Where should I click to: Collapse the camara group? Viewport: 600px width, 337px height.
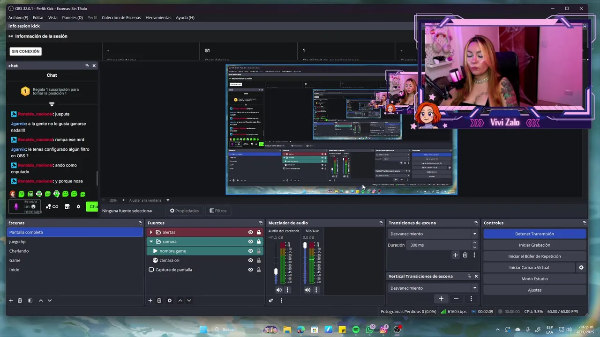[151, 242]
